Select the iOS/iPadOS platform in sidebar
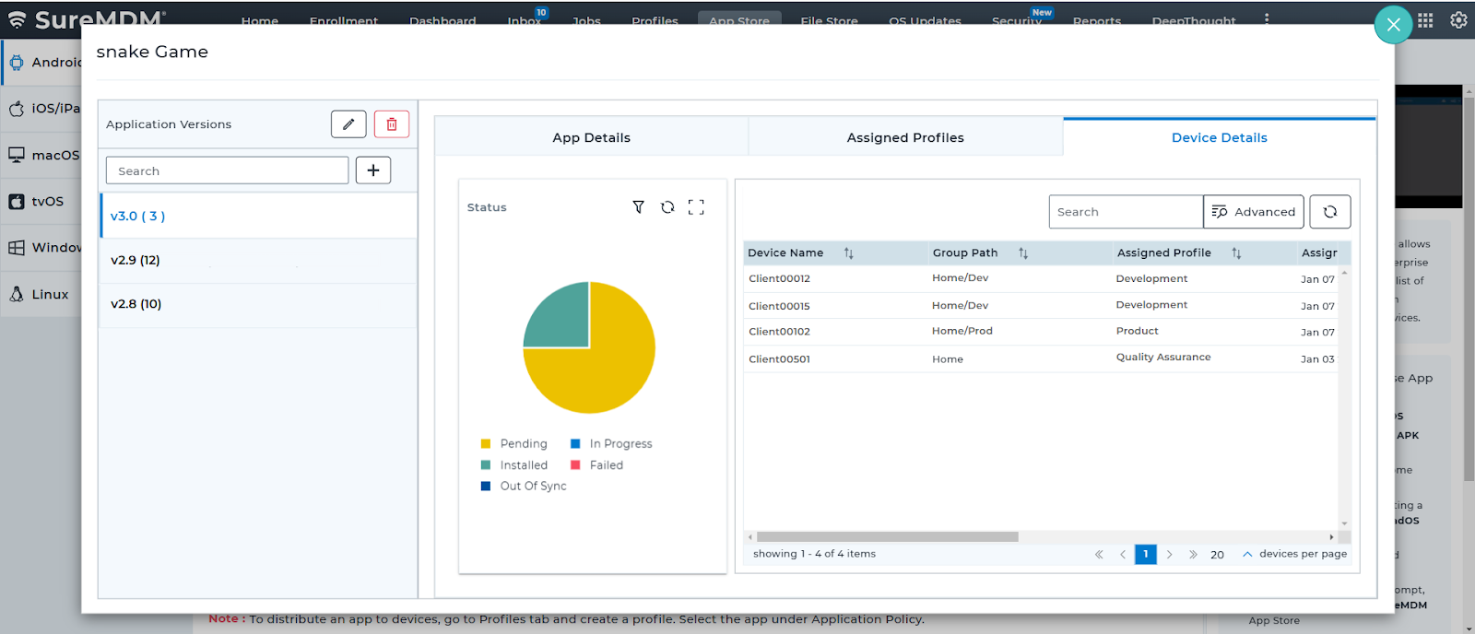 pyautogui.click(x=42, y=109)
